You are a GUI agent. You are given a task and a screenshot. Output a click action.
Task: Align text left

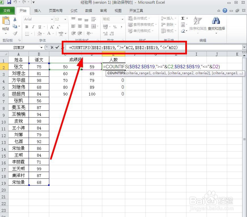(x=73, y=26)
